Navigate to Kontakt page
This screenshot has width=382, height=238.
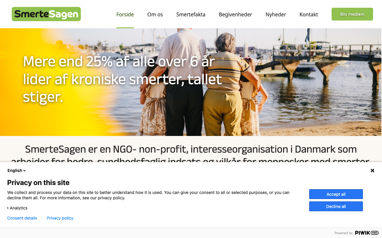(309, 14)
